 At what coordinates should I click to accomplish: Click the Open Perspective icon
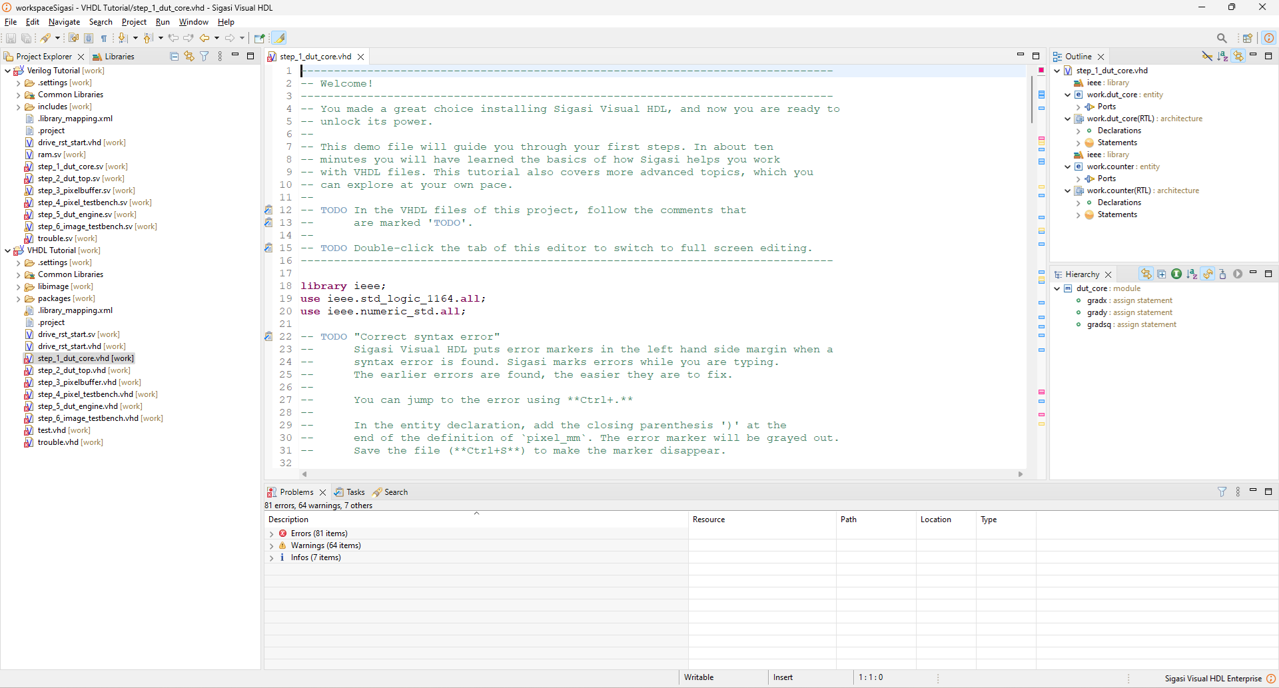click(x=1248, y=39)
